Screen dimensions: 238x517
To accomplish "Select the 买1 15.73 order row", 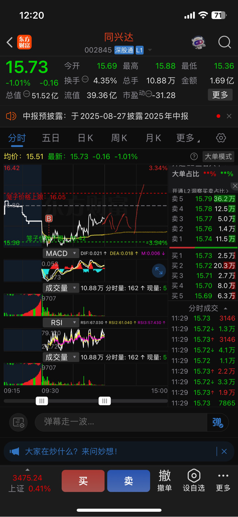I will tap(203, 256).
